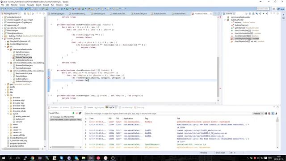Open the Problems tab in bottom panel
The width and height of the screenshot is (286, 161).
point(53,107)
